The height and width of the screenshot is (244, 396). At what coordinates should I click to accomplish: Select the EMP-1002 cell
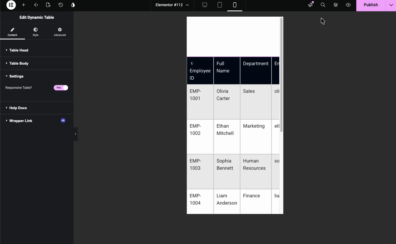(x=200, y=137)
